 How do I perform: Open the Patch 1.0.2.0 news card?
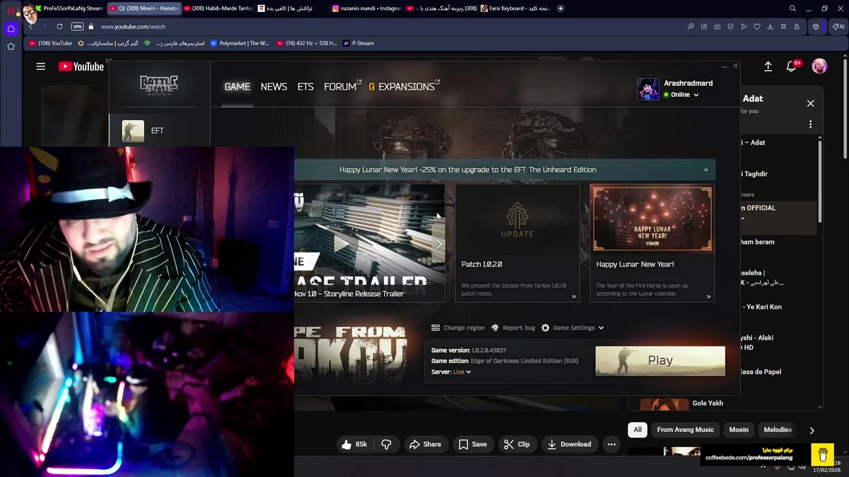(517, 243)
